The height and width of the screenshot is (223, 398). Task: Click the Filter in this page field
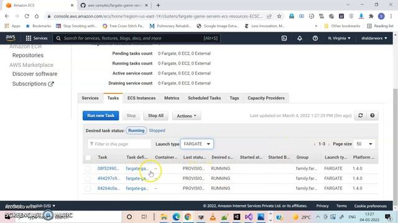(x=119, y=144)
